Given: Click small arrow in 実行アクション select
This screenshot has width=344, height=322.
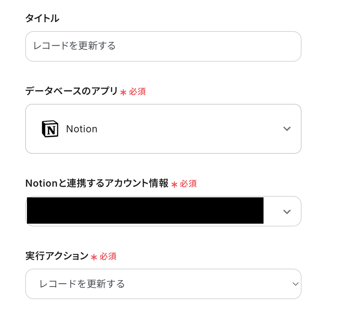Looking at the screenshot, I should click(x=295, y=284).
